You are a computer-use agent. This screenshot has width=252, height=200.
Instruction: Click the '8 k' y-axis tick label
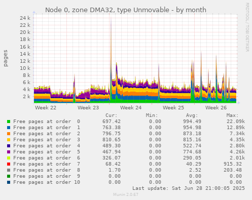(x=26, y=75)
